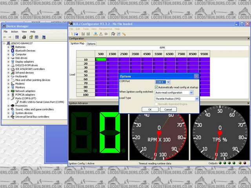Expand the Network adapters node

pyautogui.click(x=8, y=91)
